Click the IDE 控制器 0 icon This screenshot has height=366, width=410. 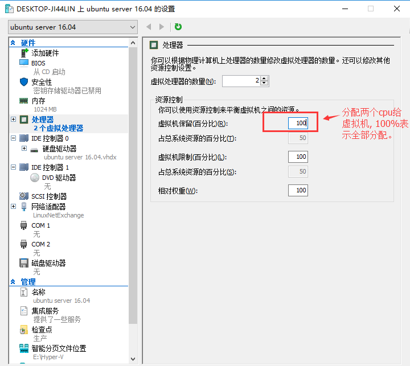(24, 138)
